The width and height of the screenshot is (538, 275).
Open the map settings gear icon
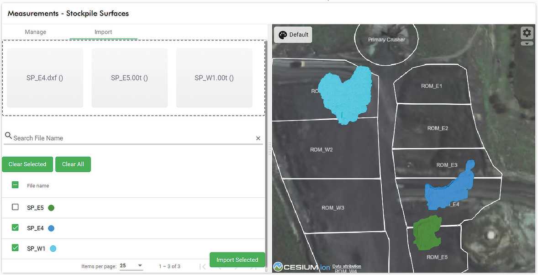[x=527, y=33]
